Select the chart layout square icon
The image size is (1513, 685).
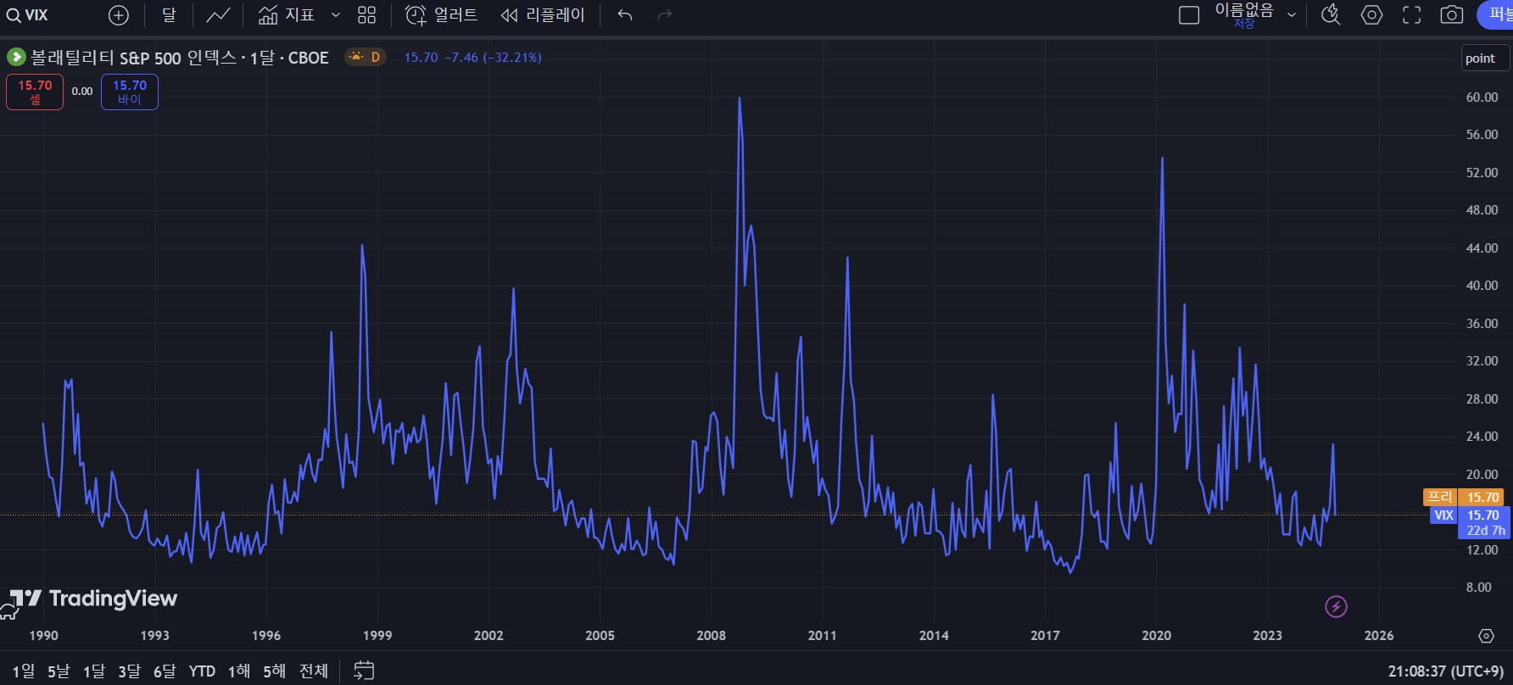[x=1189, y=15]
